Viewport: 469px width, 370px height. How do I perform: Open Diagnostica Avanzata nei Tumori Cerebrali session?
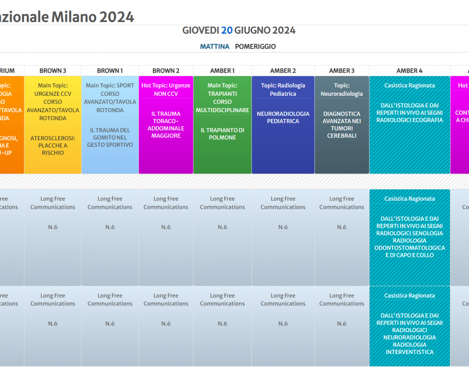(341, 125)
